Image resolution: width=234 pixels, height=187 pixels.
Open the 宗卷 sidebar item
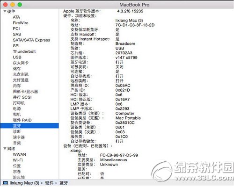17,172
